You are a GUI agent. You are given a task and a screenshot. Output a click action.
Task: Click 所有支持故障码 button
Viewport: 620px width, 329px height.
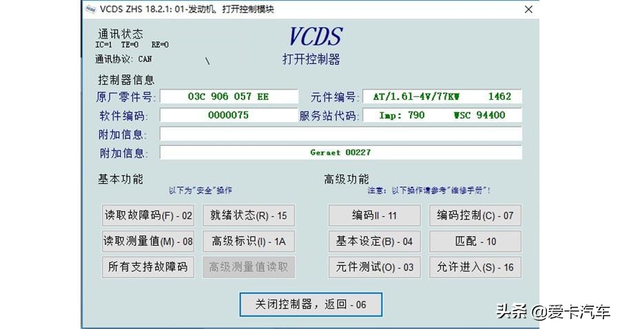pyautogui.click(x=148, y=267)
